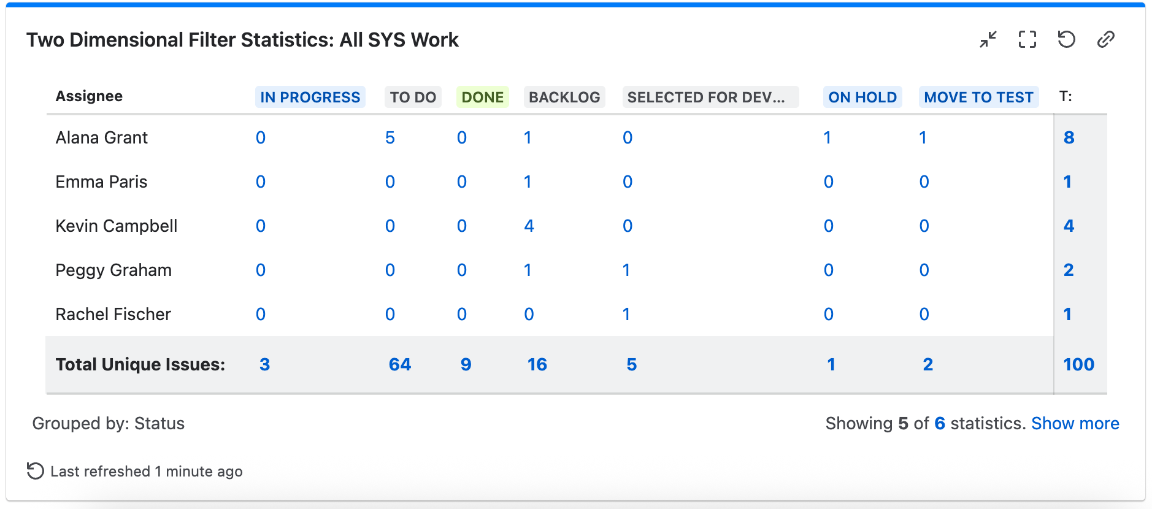Open Alana Grant's Move To Test issue
This screenshot has width=1152, height=509.
point(923,138)
